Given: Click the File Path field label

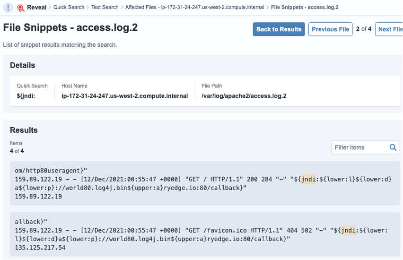Looking at the screenshot, I should point(212,86).
